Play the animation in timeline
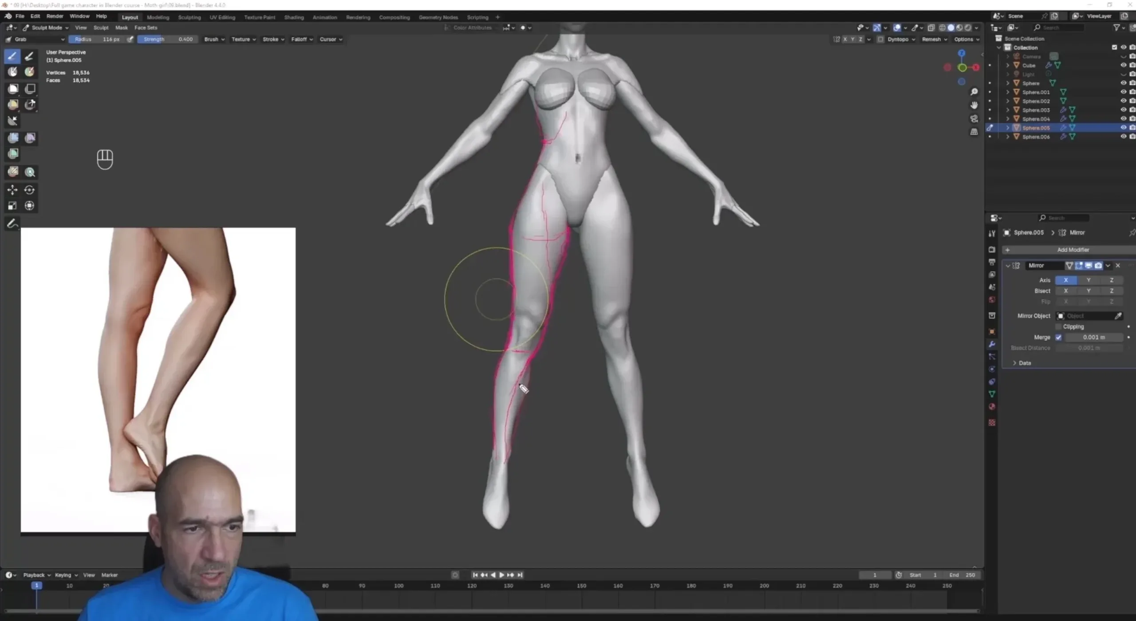This screenshot has width=1136, height=621. tap(501, 575)
